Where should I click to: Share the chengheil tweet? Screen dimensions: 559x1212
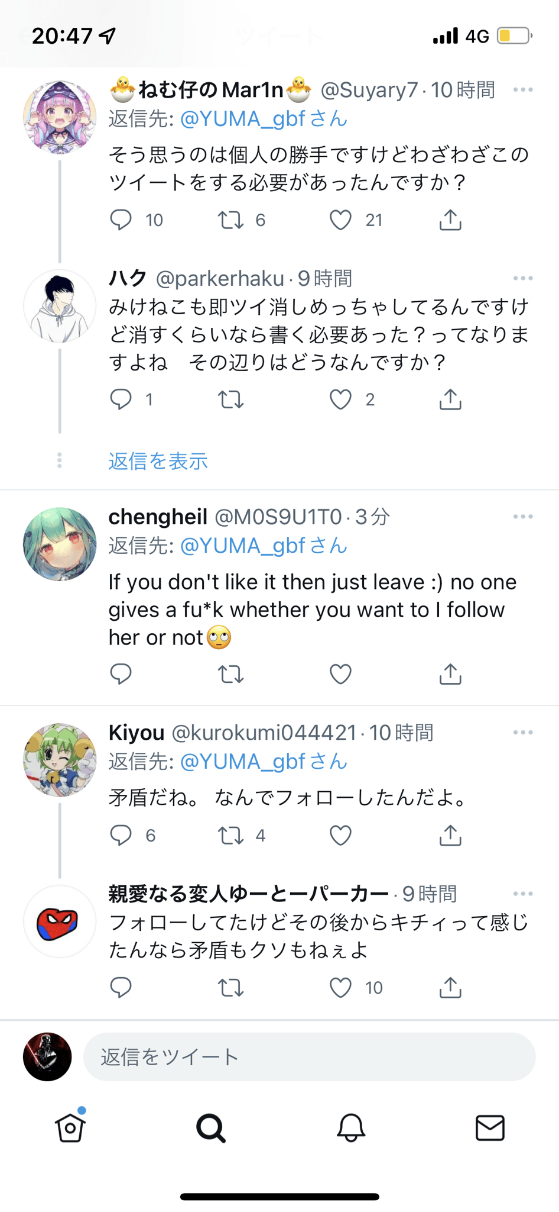coord(450,674)
